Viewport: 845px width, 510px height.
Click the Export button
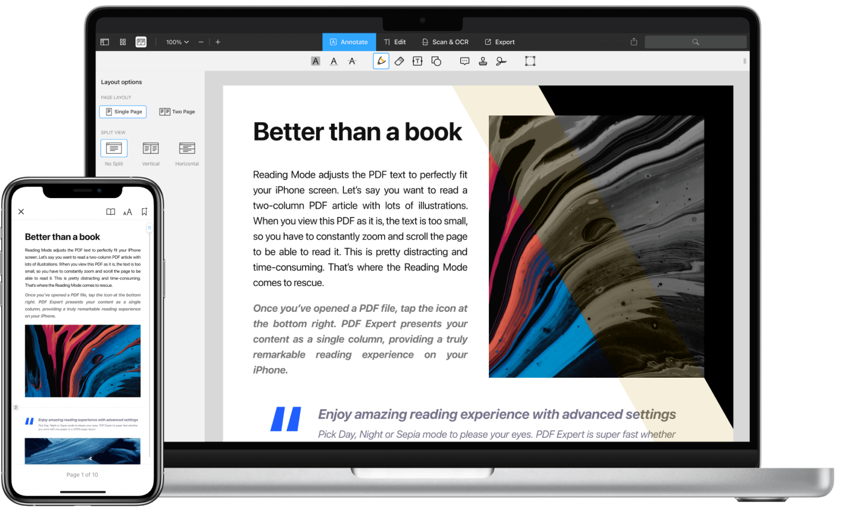[500, 42]
